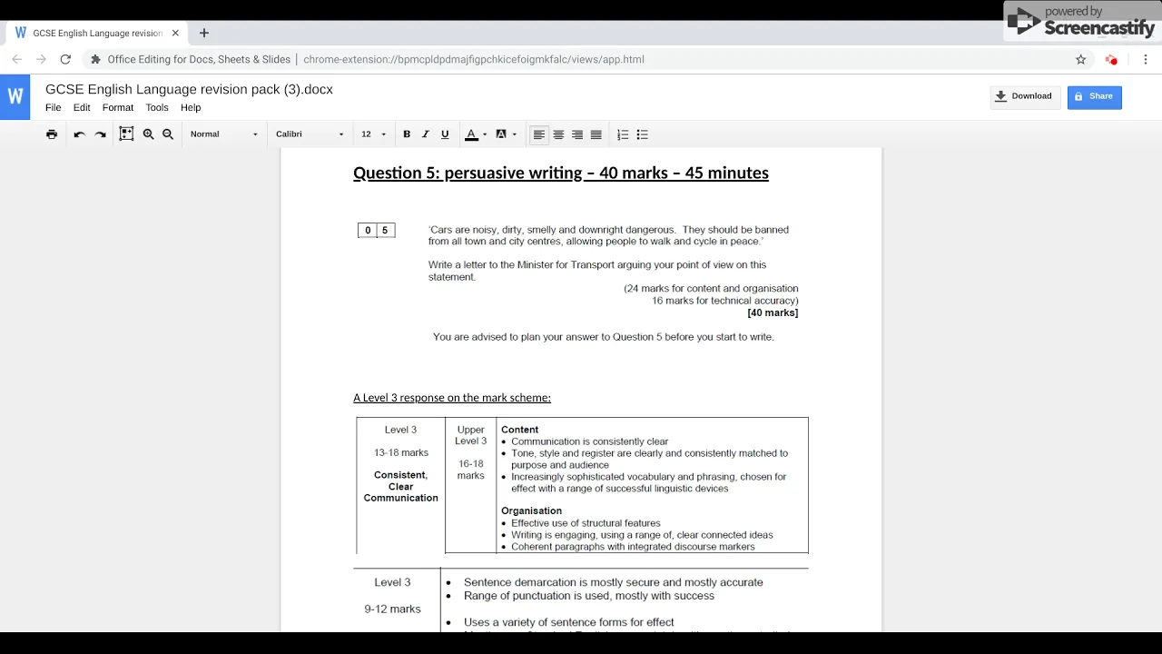Image resolution: width=1162 pixels, height=654 pixels.
Task: Click 'Communication is consistently clear' bullet
Action: [589, 441]
